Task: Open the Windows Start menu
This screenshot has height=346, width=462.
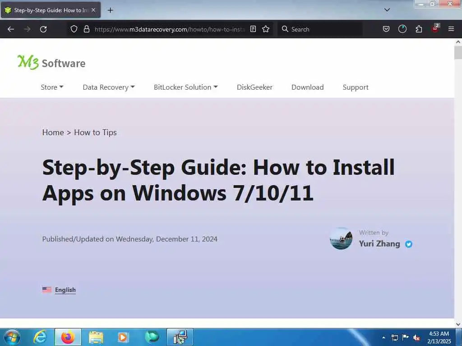Action: click(x=12, y=337)
